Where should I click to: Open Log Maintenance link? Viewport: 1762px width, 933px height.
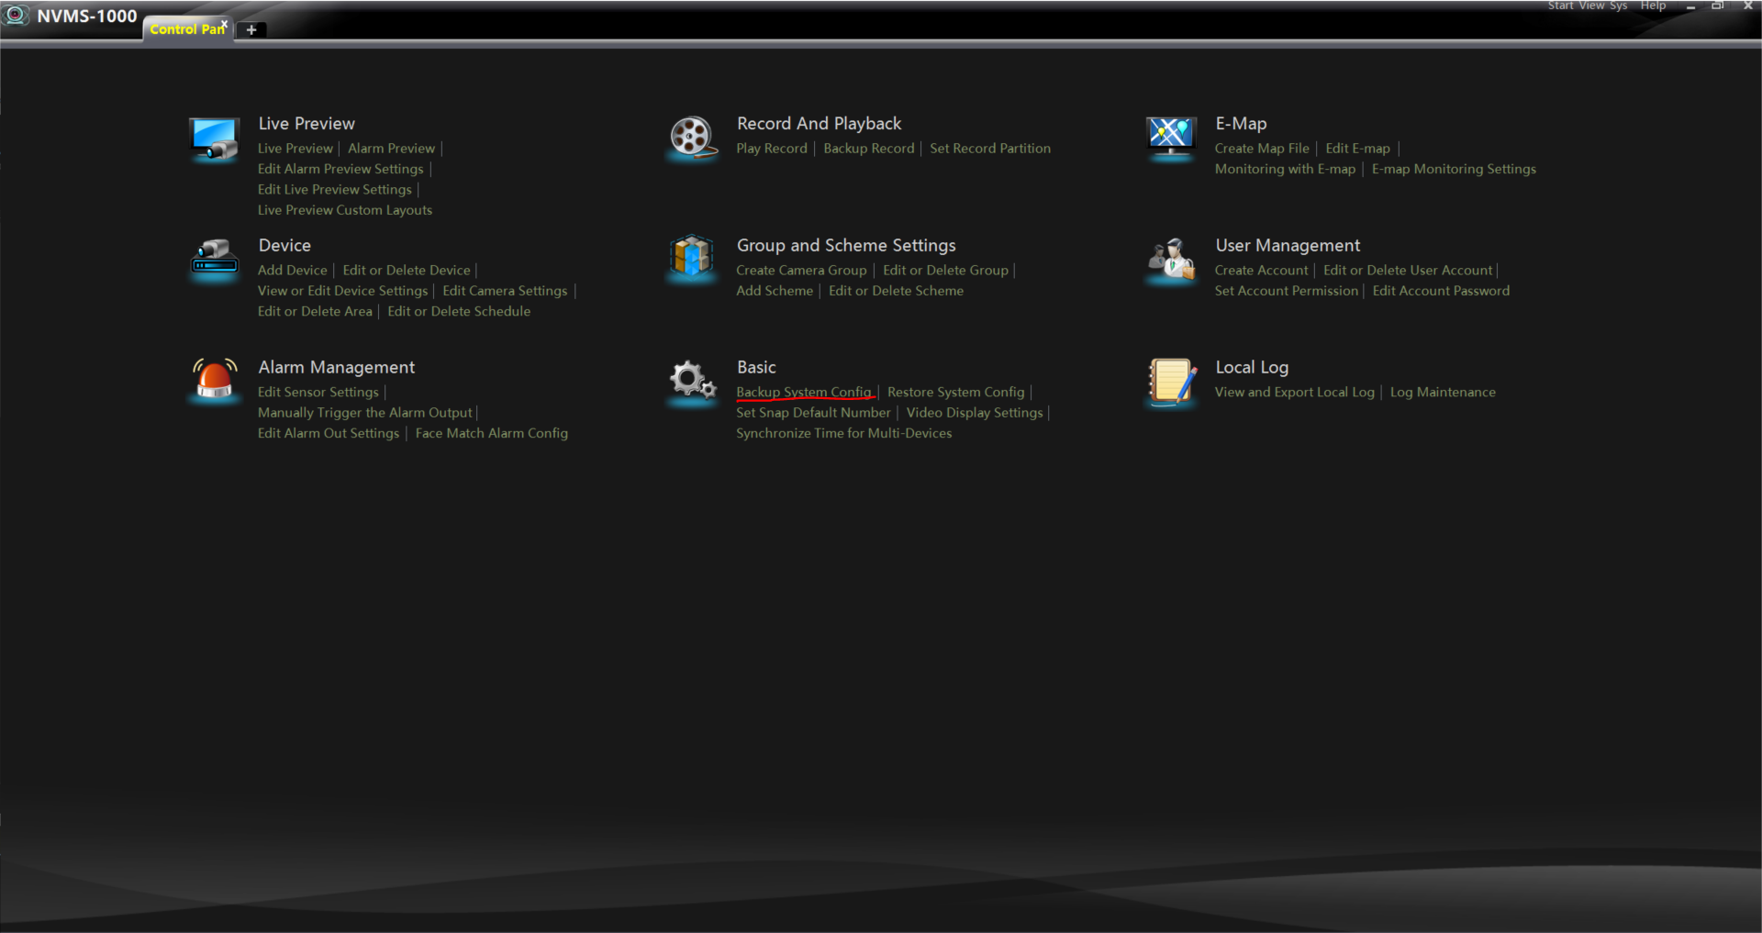1442,392
